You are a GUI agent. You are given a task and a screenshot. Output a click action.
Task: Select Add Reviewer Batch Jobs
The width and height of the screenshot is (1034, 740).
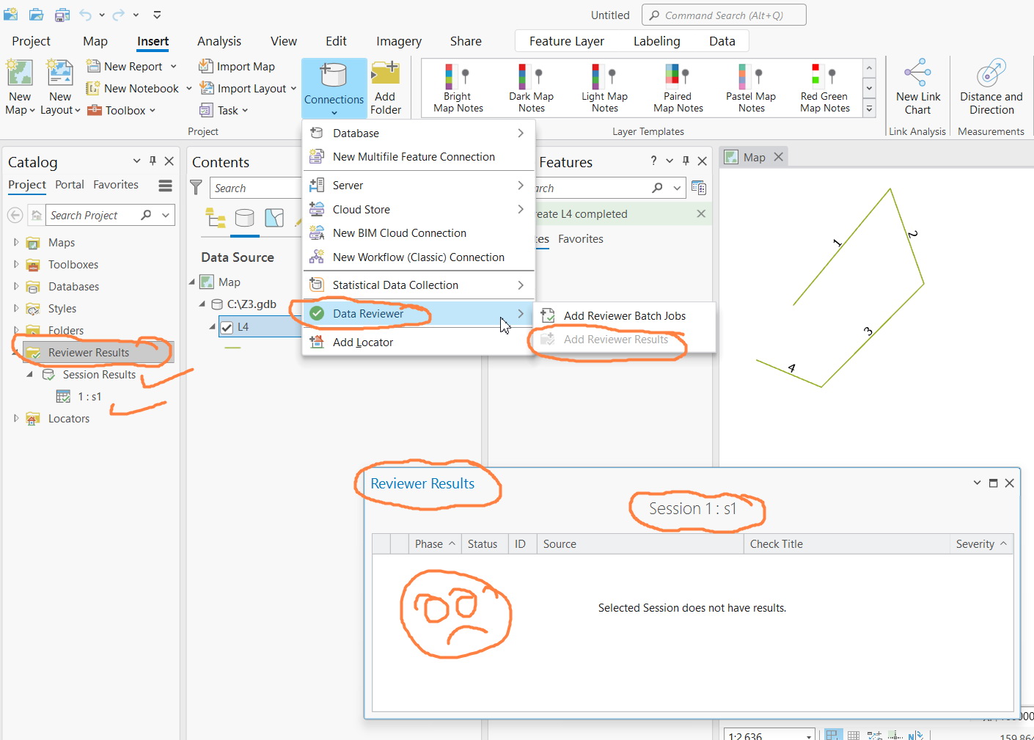[x=624, y=315]
